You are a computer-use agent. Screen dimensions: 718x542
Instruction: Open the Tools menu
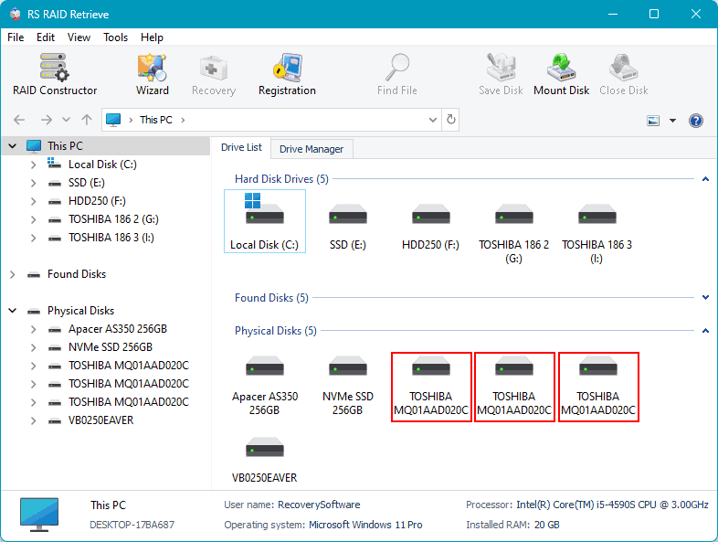click(x=115, y=37)
